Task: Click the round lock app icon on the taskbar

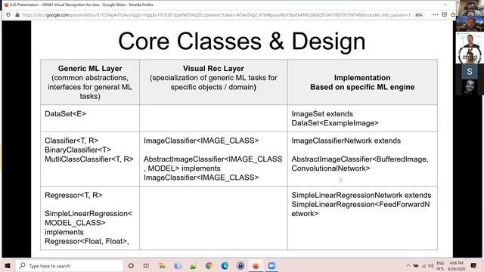Action: point(240,265)
